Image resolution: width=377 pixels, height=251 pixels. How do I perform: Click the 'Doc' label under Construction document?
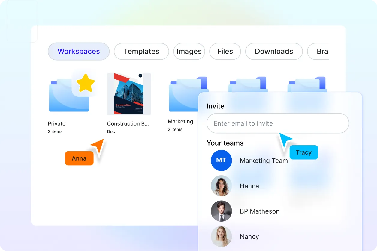click(x=111, y=131)
